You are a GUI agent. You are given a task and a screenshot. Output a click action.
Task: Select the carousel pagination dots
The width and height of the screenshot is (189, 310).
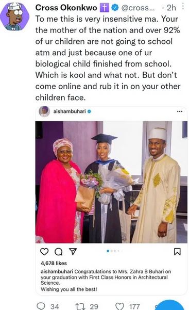point(114,251)
